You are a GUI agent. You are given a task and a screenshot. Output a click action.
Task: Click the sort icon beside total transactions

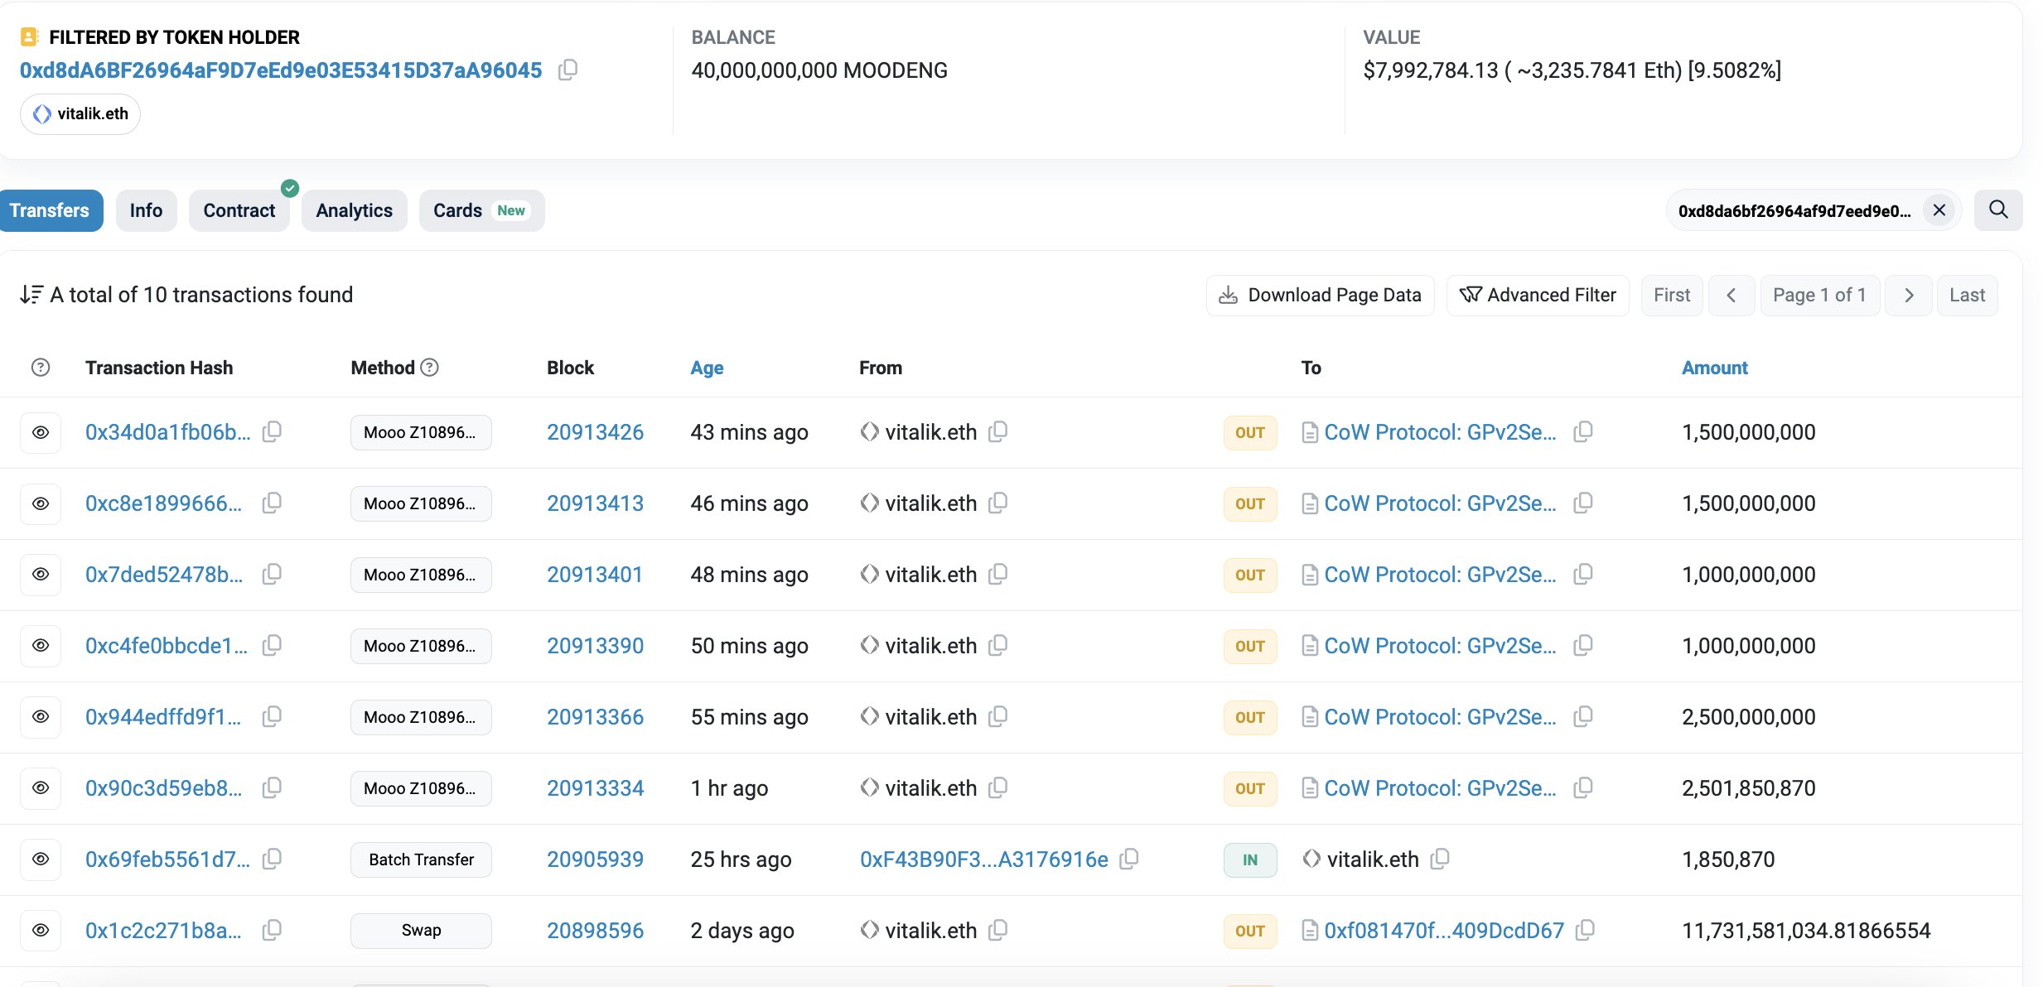31,295
